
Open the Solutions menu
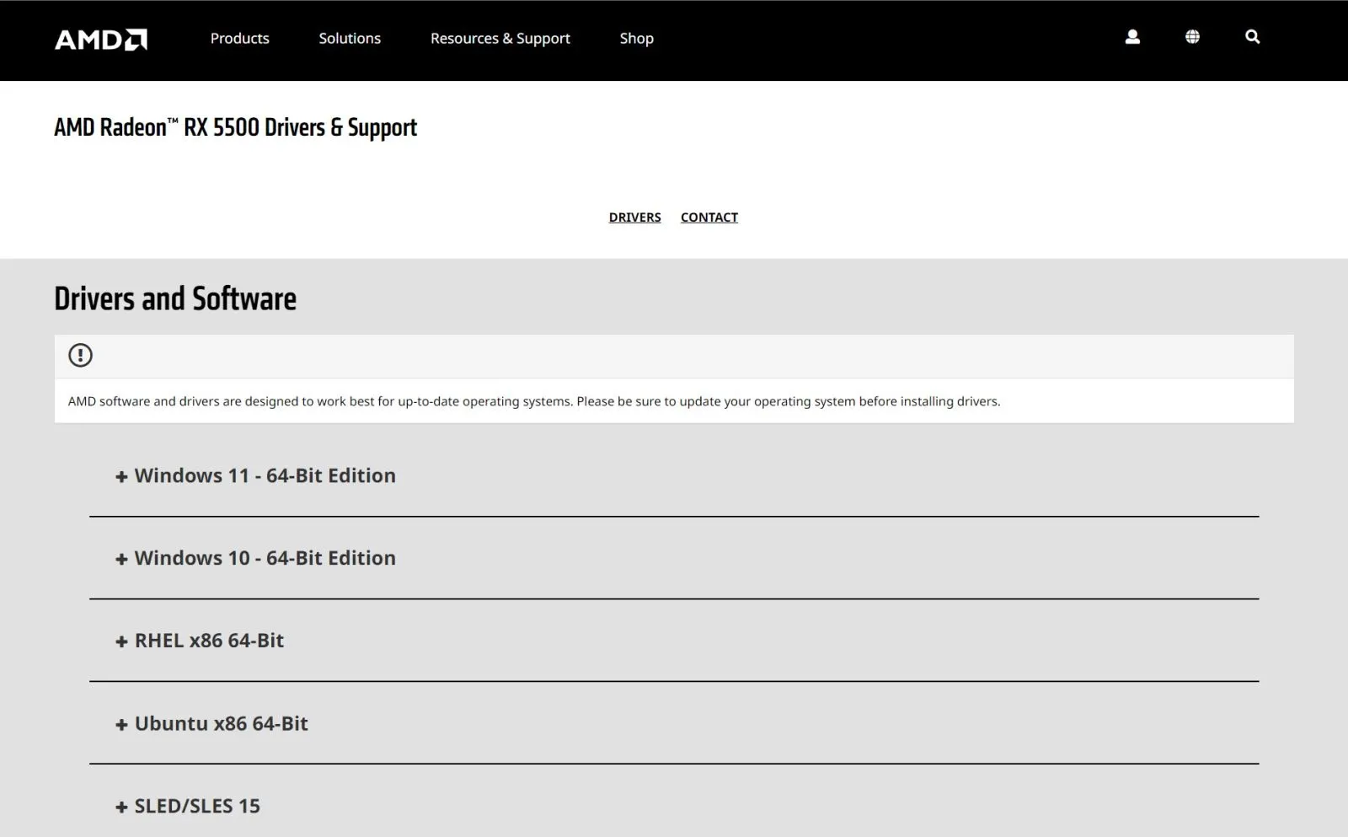click(x=350, y=39)
